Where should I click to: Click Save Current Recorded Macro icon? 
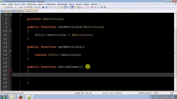(x=105, y=7)
